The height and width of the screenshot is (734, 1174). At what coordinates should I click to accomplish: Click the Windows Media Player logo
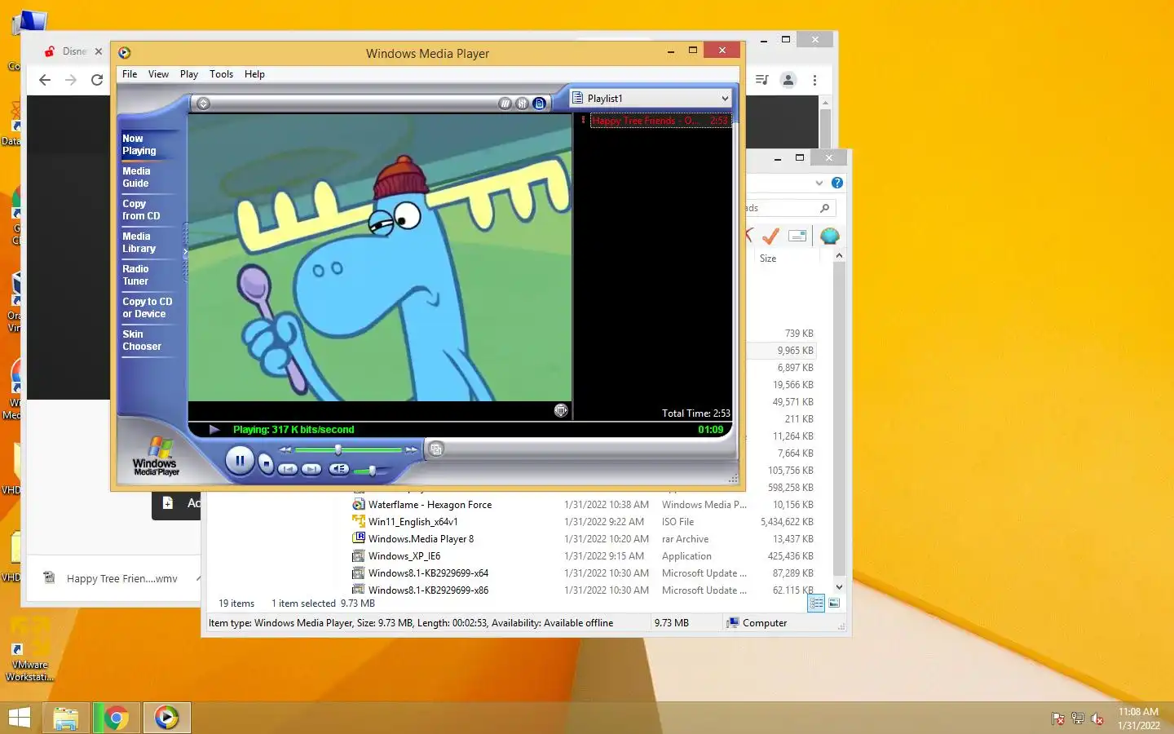pyautogui.click(x=156, y=457)
